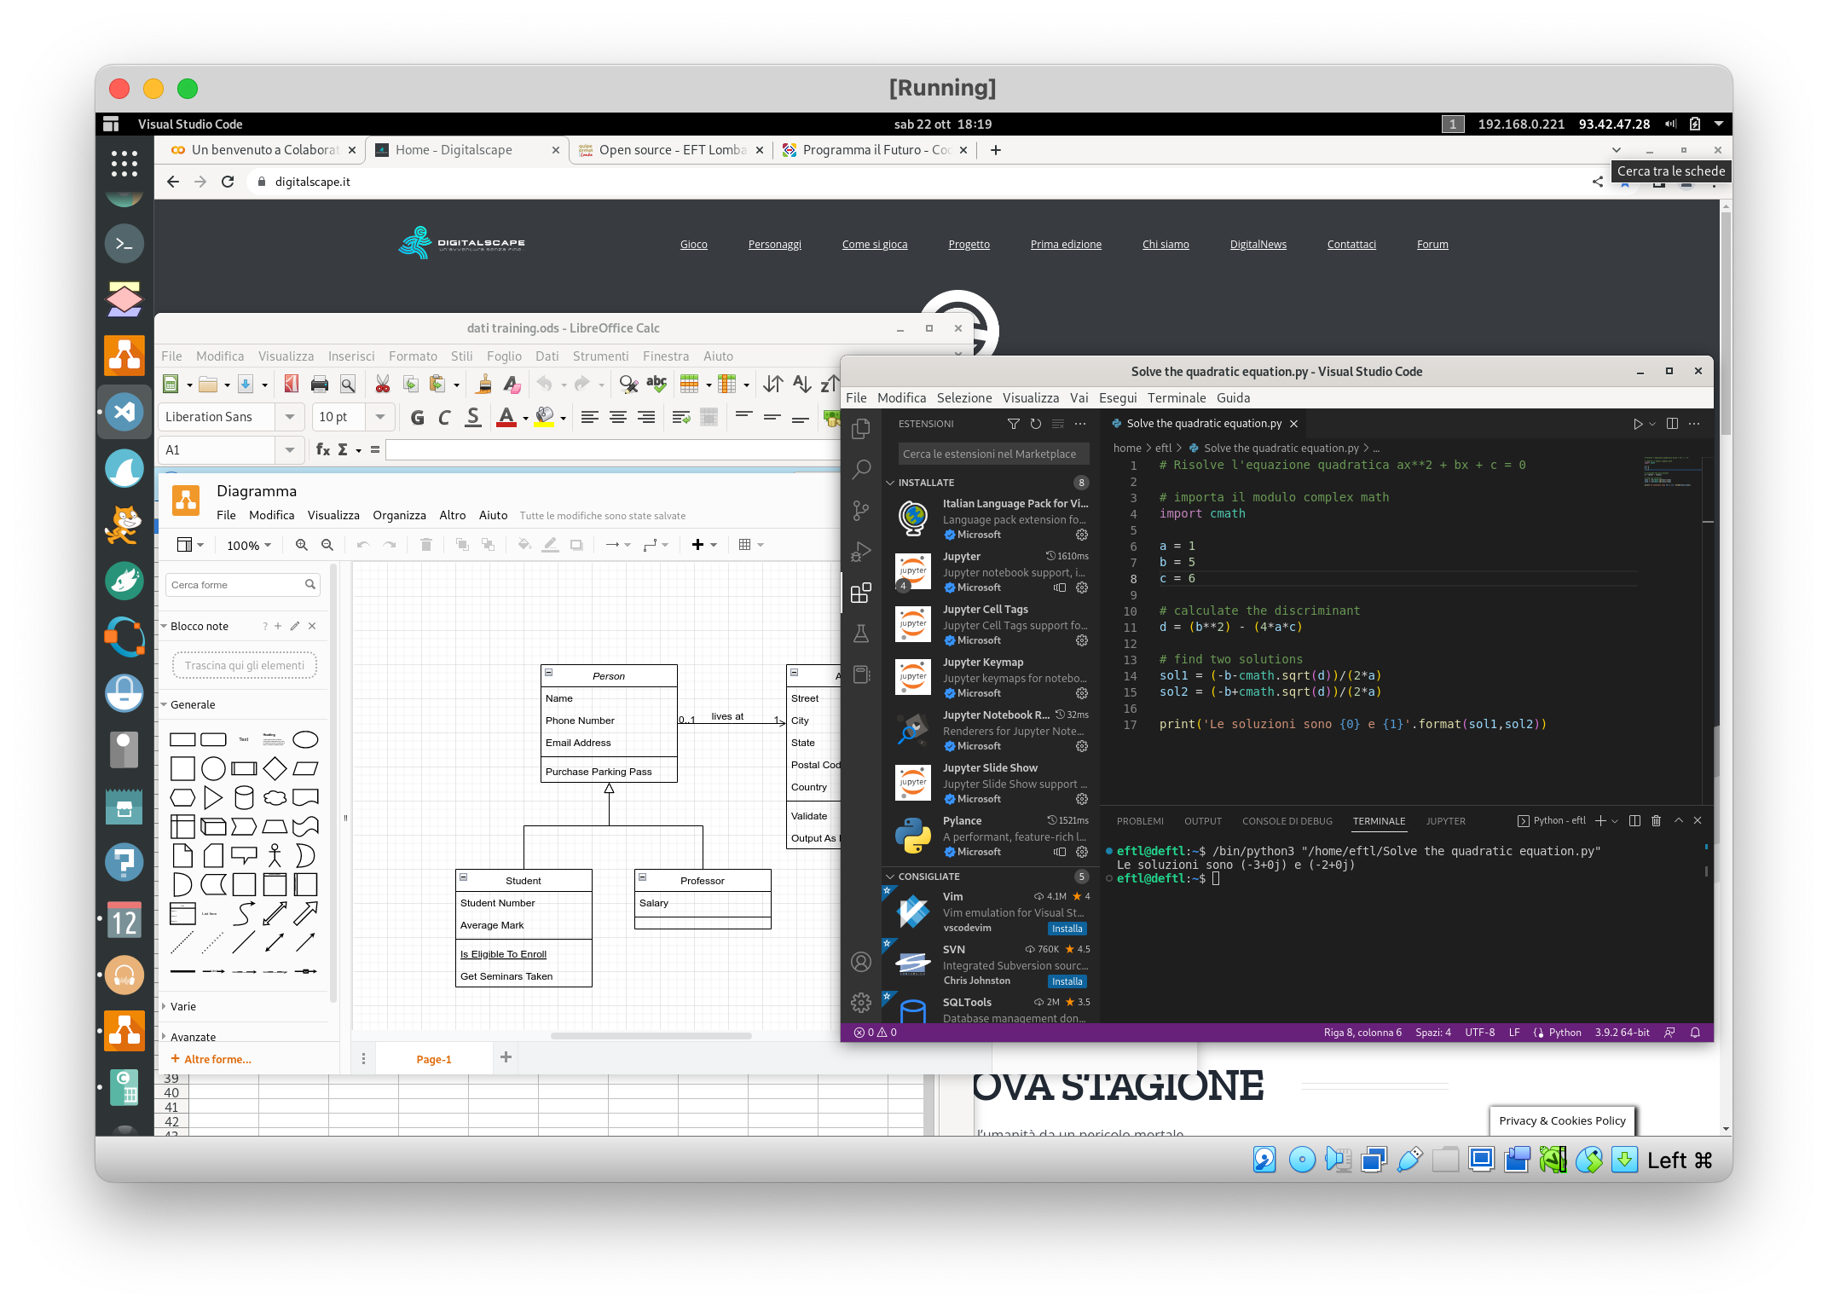Click Zoom out magnifier in Diagramma toolbar
The image size is (1828, 1308).
pos(327,545)
